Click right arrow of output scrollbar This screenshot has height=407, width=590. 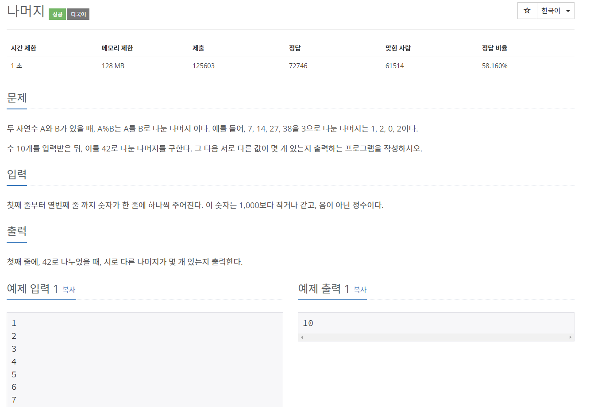click(x=570, y=337)
